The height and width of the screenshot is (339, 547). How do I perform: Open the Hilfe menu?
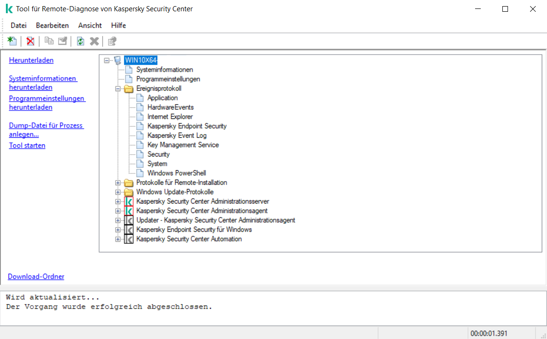[118, 25]
